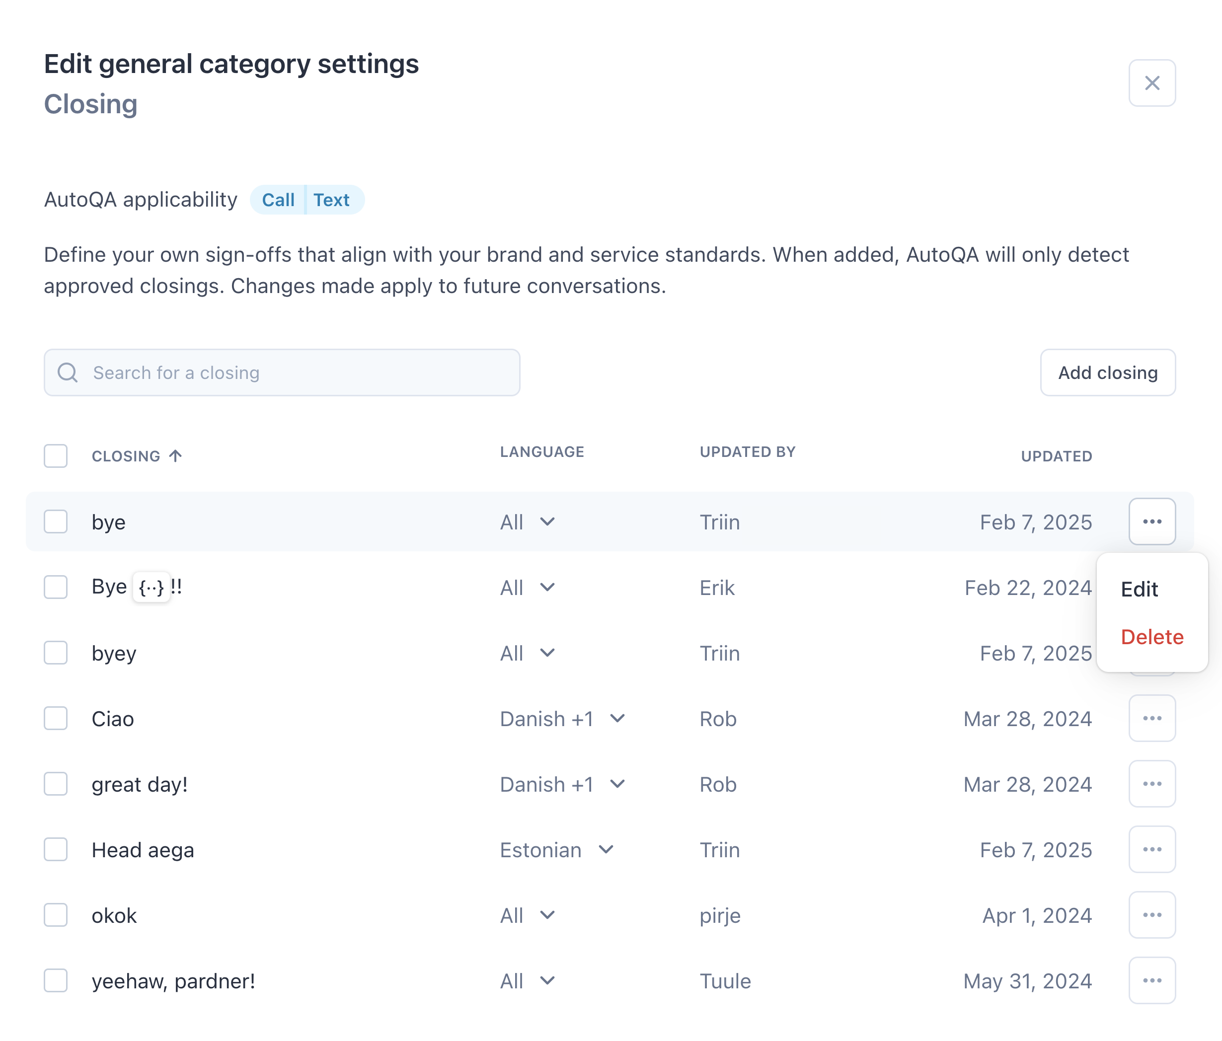Open three-dot menu for great day! row
The width and height of the screenshot is (1222, 1041).
(1152, 783)
